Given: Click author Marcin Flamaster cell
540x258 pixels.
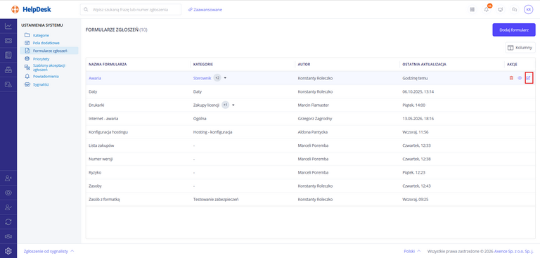Looking at the screenshot, I should pyautogui.click(x=313, y=105).
